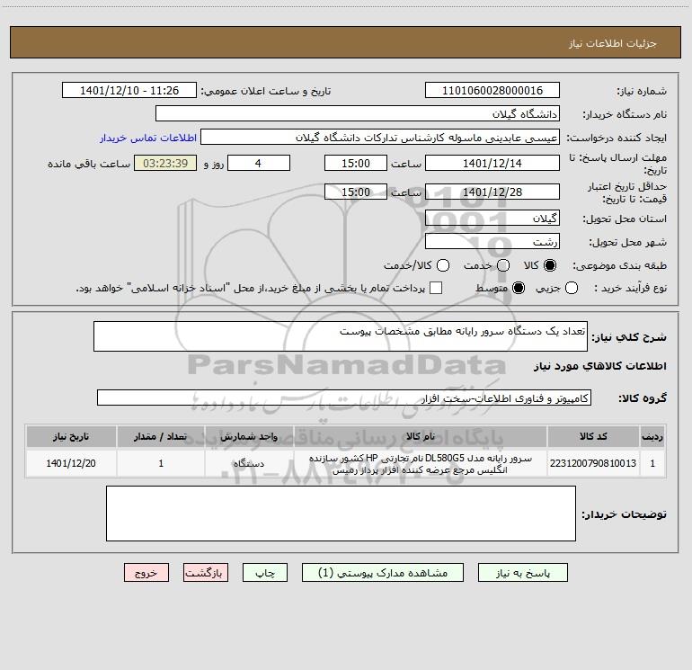Select the کالا radio button

click(550, 265)
